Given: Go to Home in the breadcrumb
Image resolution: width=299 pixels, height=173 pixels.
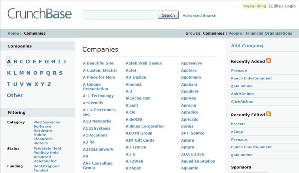Looking at the screenshot, I should click(13, 33).
